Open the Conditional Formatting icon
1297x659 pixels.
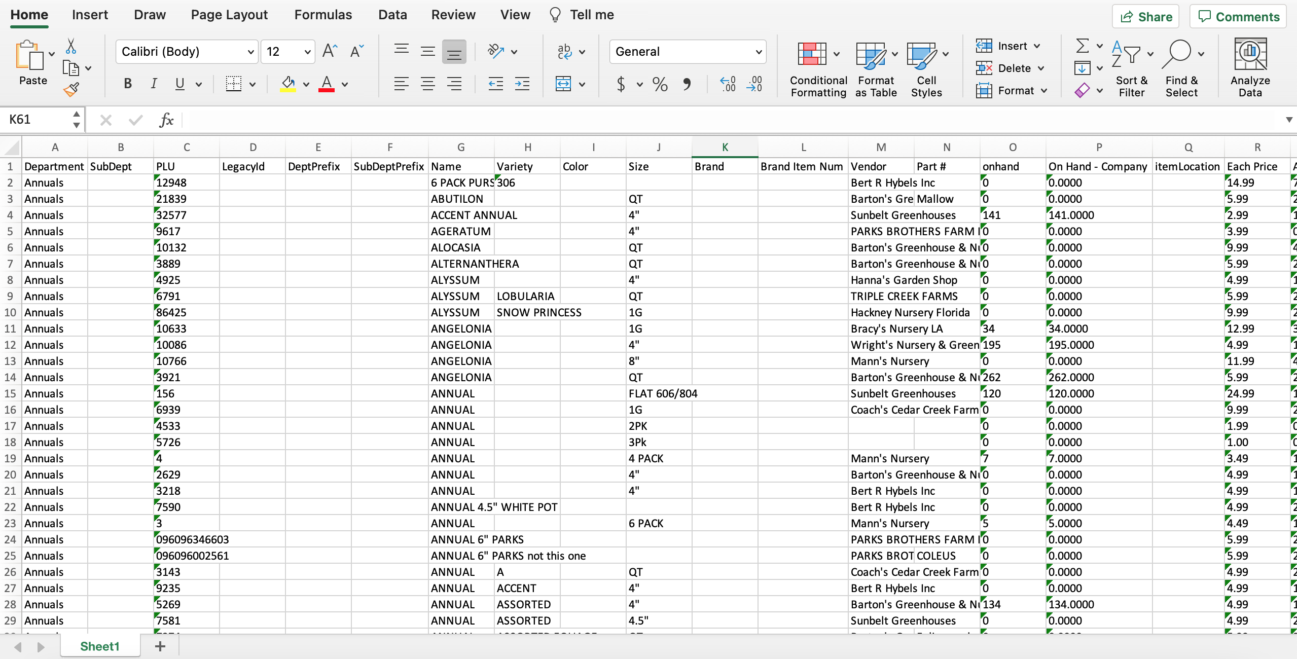pos(812,54)
